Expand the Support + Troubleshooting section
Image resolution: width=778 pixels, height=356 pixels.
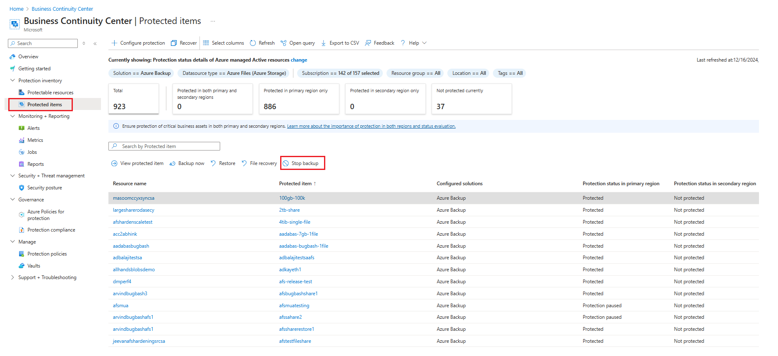pos(12,277)
